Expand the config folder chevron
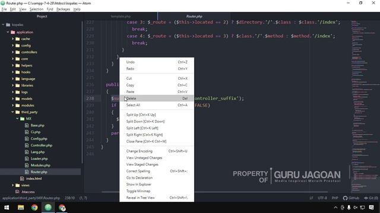380x213 pixels. [x=12, y=46]
